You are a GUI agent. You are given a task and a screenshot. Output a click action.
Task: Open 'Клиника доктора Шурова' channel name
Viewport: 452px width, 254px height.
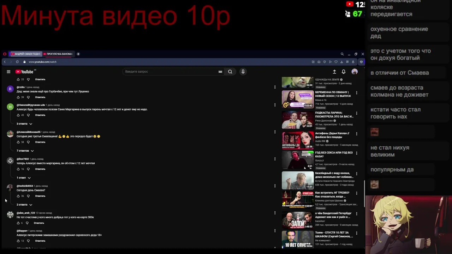(x=329, y=201)
